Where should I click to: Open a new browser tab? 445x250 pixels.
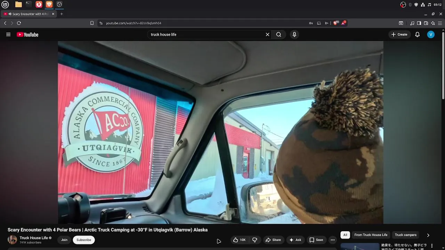[x=62, y=14]
